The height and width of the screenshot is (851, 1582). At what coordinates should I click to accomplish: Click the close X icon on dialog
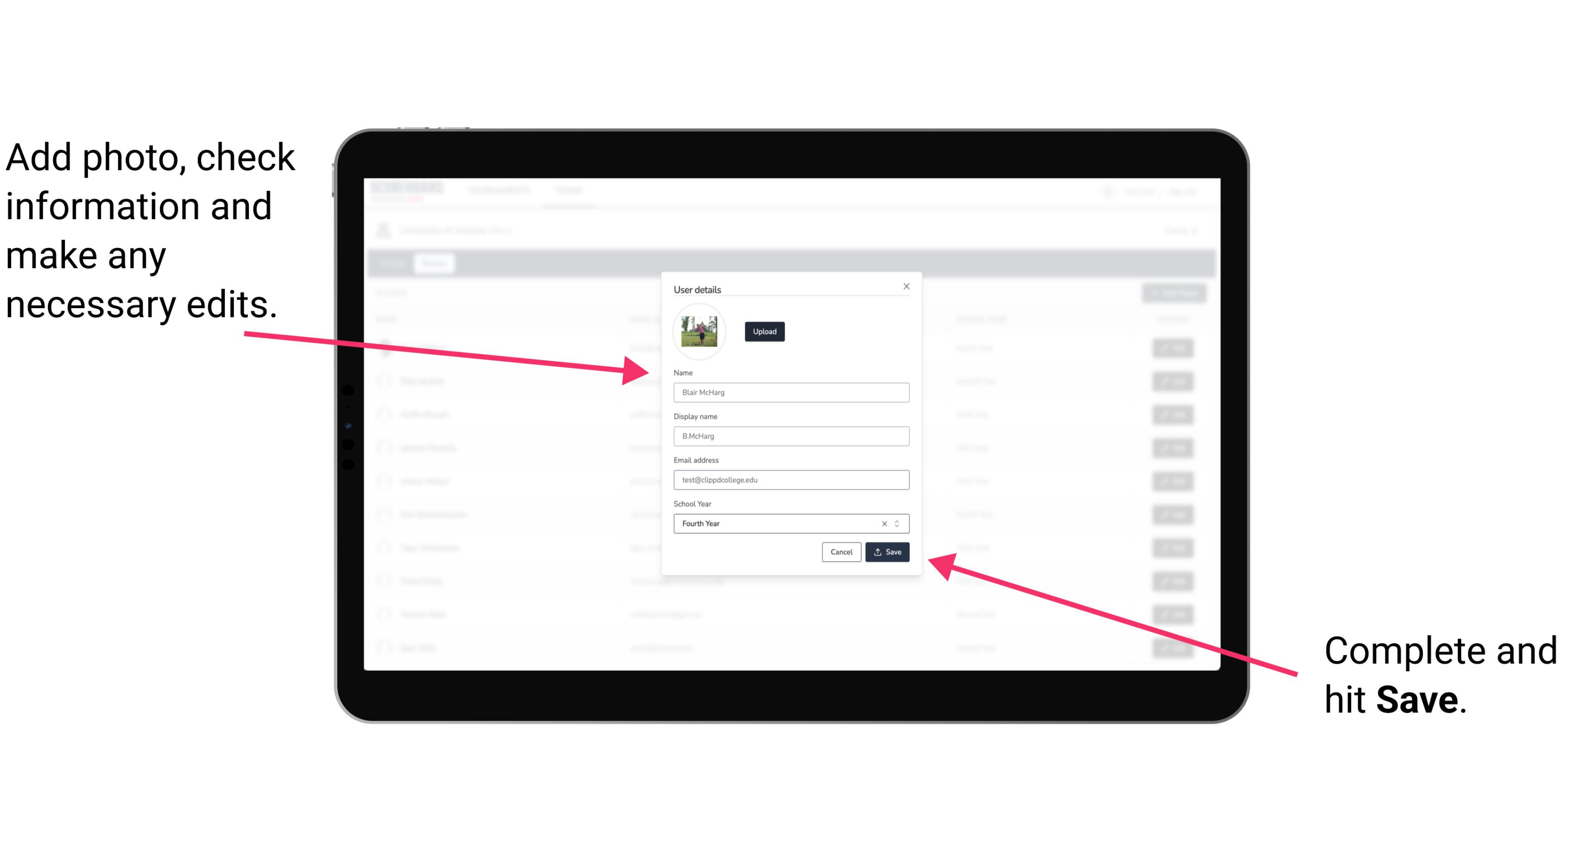[907, 286]
